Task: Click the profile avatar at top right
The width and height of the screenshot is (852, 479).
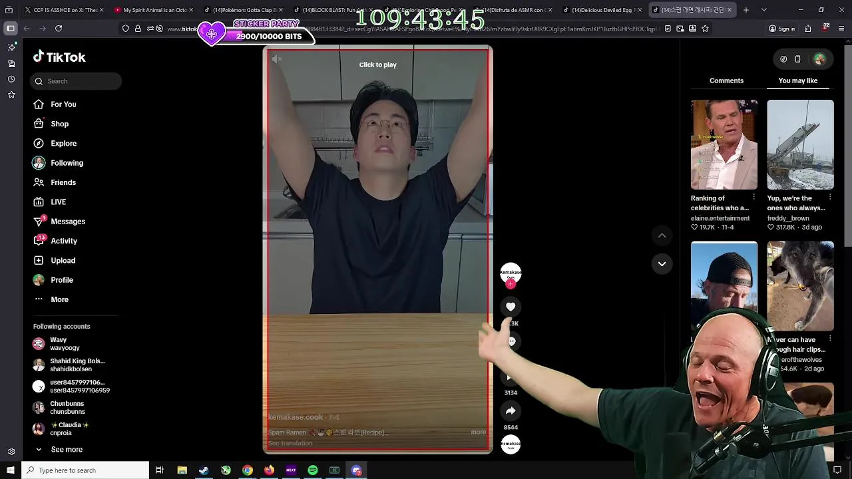Action: coord(819,59)
